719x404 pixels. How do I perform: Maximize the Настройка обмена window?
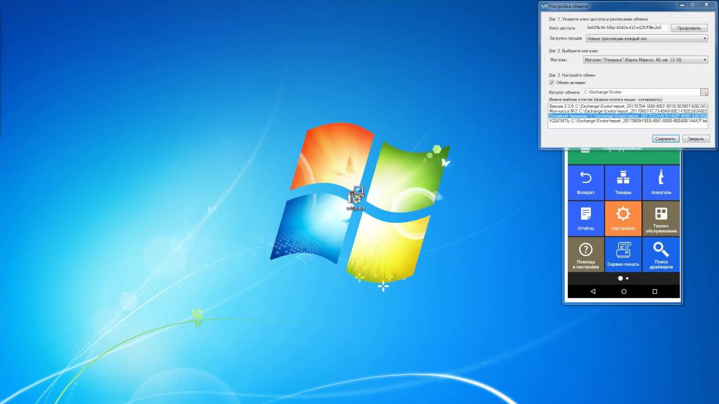691,5
